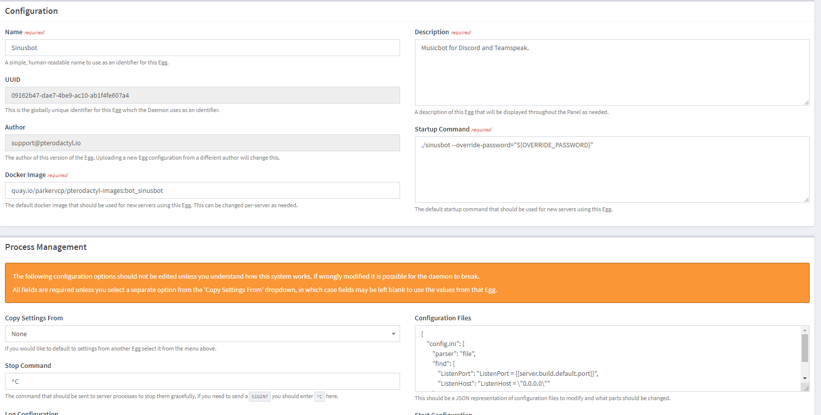Grab the Startup Command resize handle
Screen dimensions: 821x415
806,200
